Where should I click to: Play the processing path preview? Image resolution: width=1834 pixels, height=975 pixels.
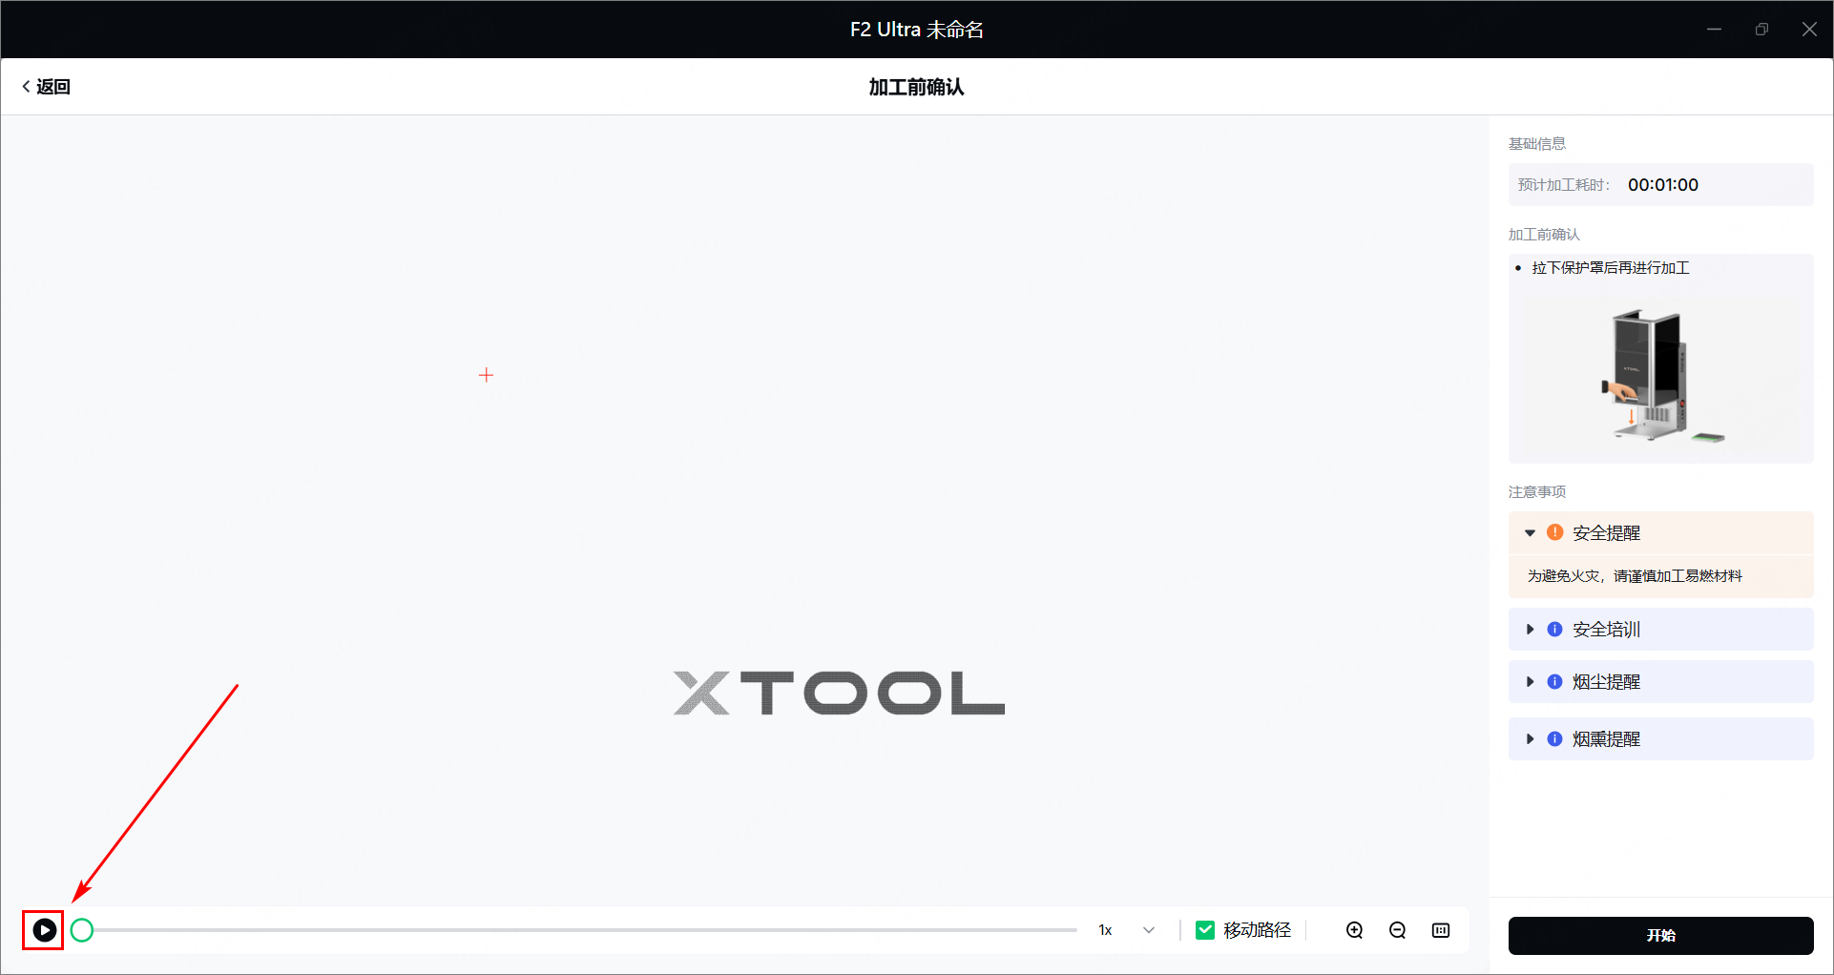(x=44, y=930)
